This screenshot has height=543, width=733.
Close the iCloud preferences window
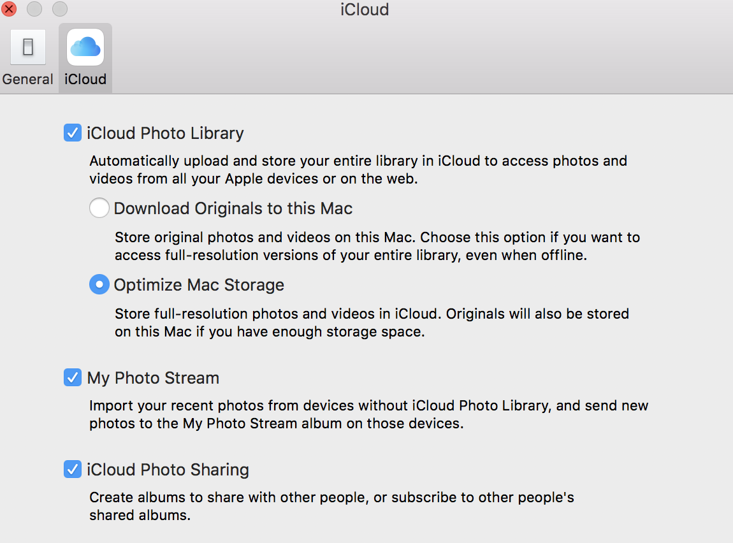click(9, 10)
